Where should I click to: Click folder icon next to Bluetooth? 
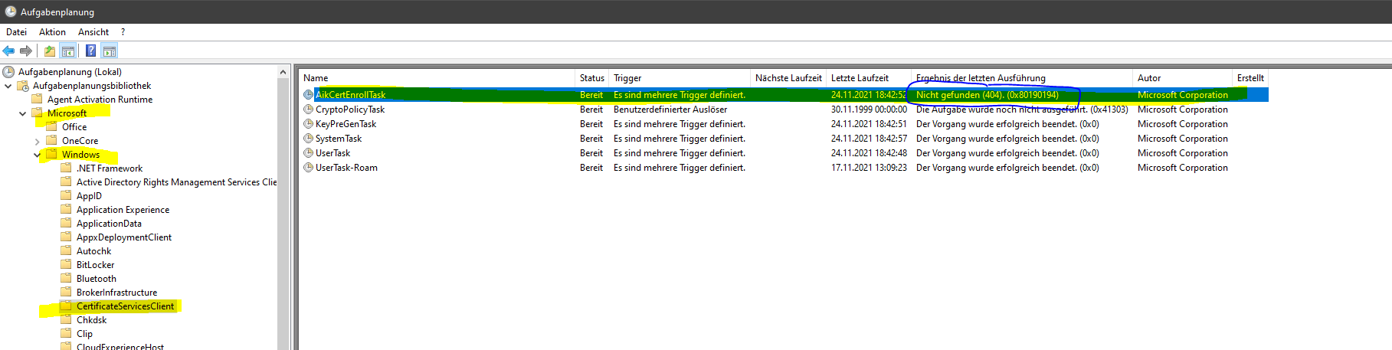[66, 279]
